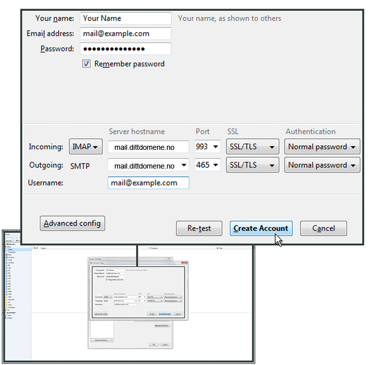The height and width of the screenshot is (365, 380).
Task: Open the Outgoing port 465 dropdown
Action: tap(208, 166)
